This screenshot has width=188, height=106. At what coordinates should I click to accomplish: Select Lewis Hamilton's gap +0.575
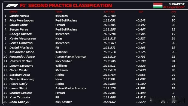point(141,43)
